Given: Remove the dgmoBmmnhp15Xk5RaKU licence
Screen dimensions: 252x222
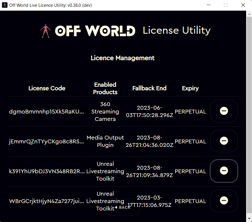Looking at the screenshot, I should click(224, 111).
